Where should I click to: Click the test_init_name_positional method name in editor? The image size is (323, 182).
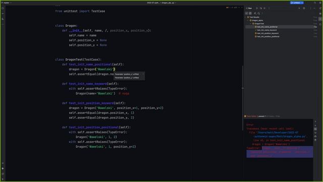(x=90, y=64)
